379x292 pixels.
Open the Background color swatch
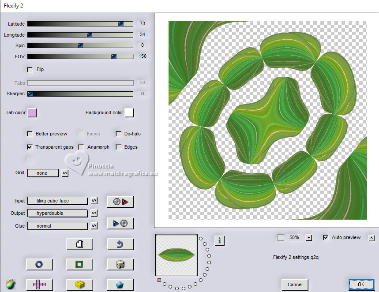coord(129,113)
